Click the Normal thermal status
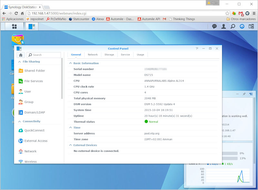258x190 pixels. (151, 122)
